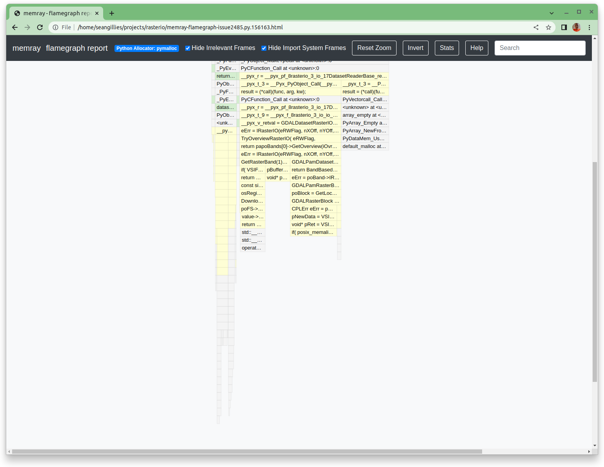Reload the flamegraph report page

click(x=40, y=27)
